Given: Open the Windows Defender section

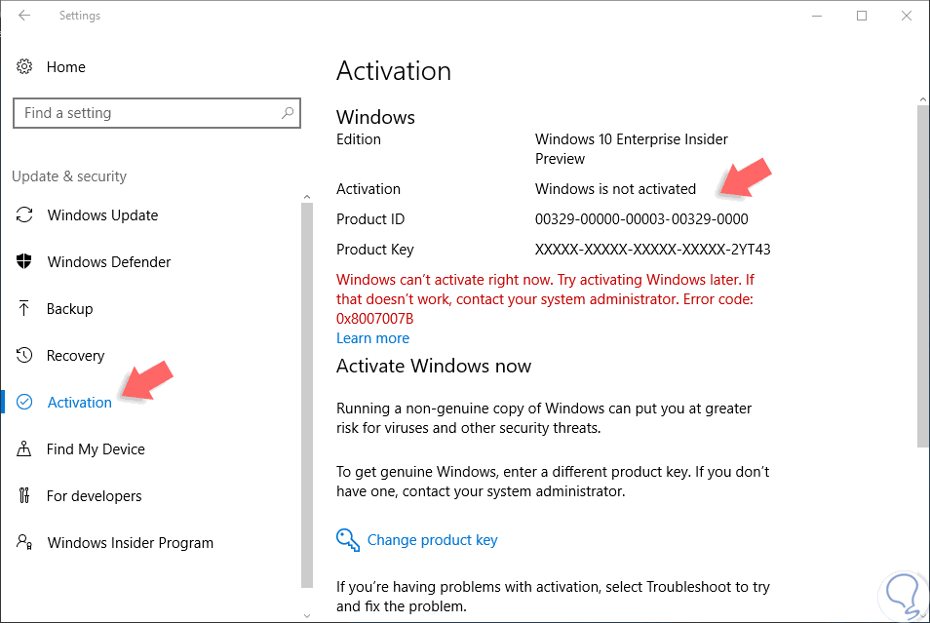Looking at the screenshot, I should 109,262.
